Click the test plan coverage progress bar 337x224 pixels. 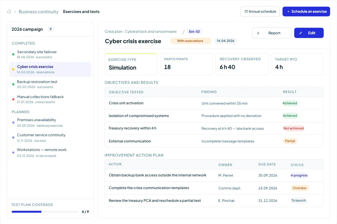point(45,212)
